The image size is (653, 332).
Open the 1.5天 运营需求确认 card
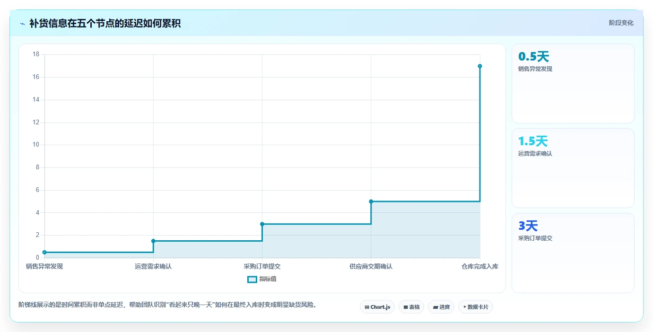tap(573, 168)
